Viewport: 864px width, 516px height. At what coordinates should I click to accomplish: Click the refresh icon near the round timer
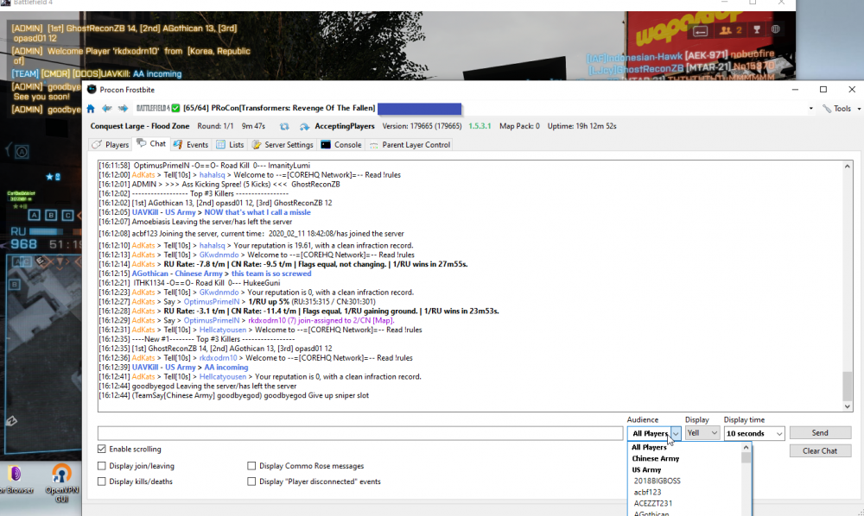285,125
